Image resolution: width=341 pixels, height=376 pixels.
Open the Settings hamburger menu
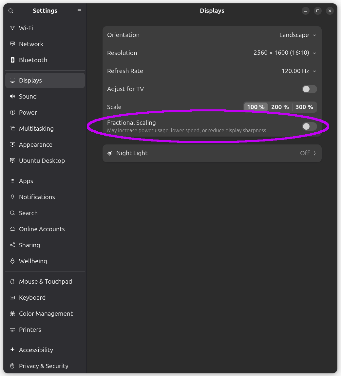coord(79,11)
